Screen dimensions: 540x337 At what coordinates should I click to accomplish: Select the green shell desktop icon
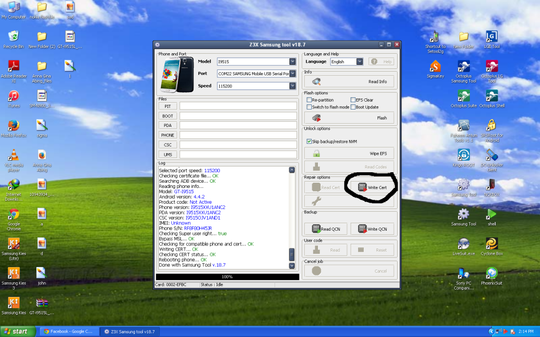(x=492, y=217)
